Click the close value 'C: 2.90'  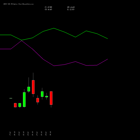48,7
